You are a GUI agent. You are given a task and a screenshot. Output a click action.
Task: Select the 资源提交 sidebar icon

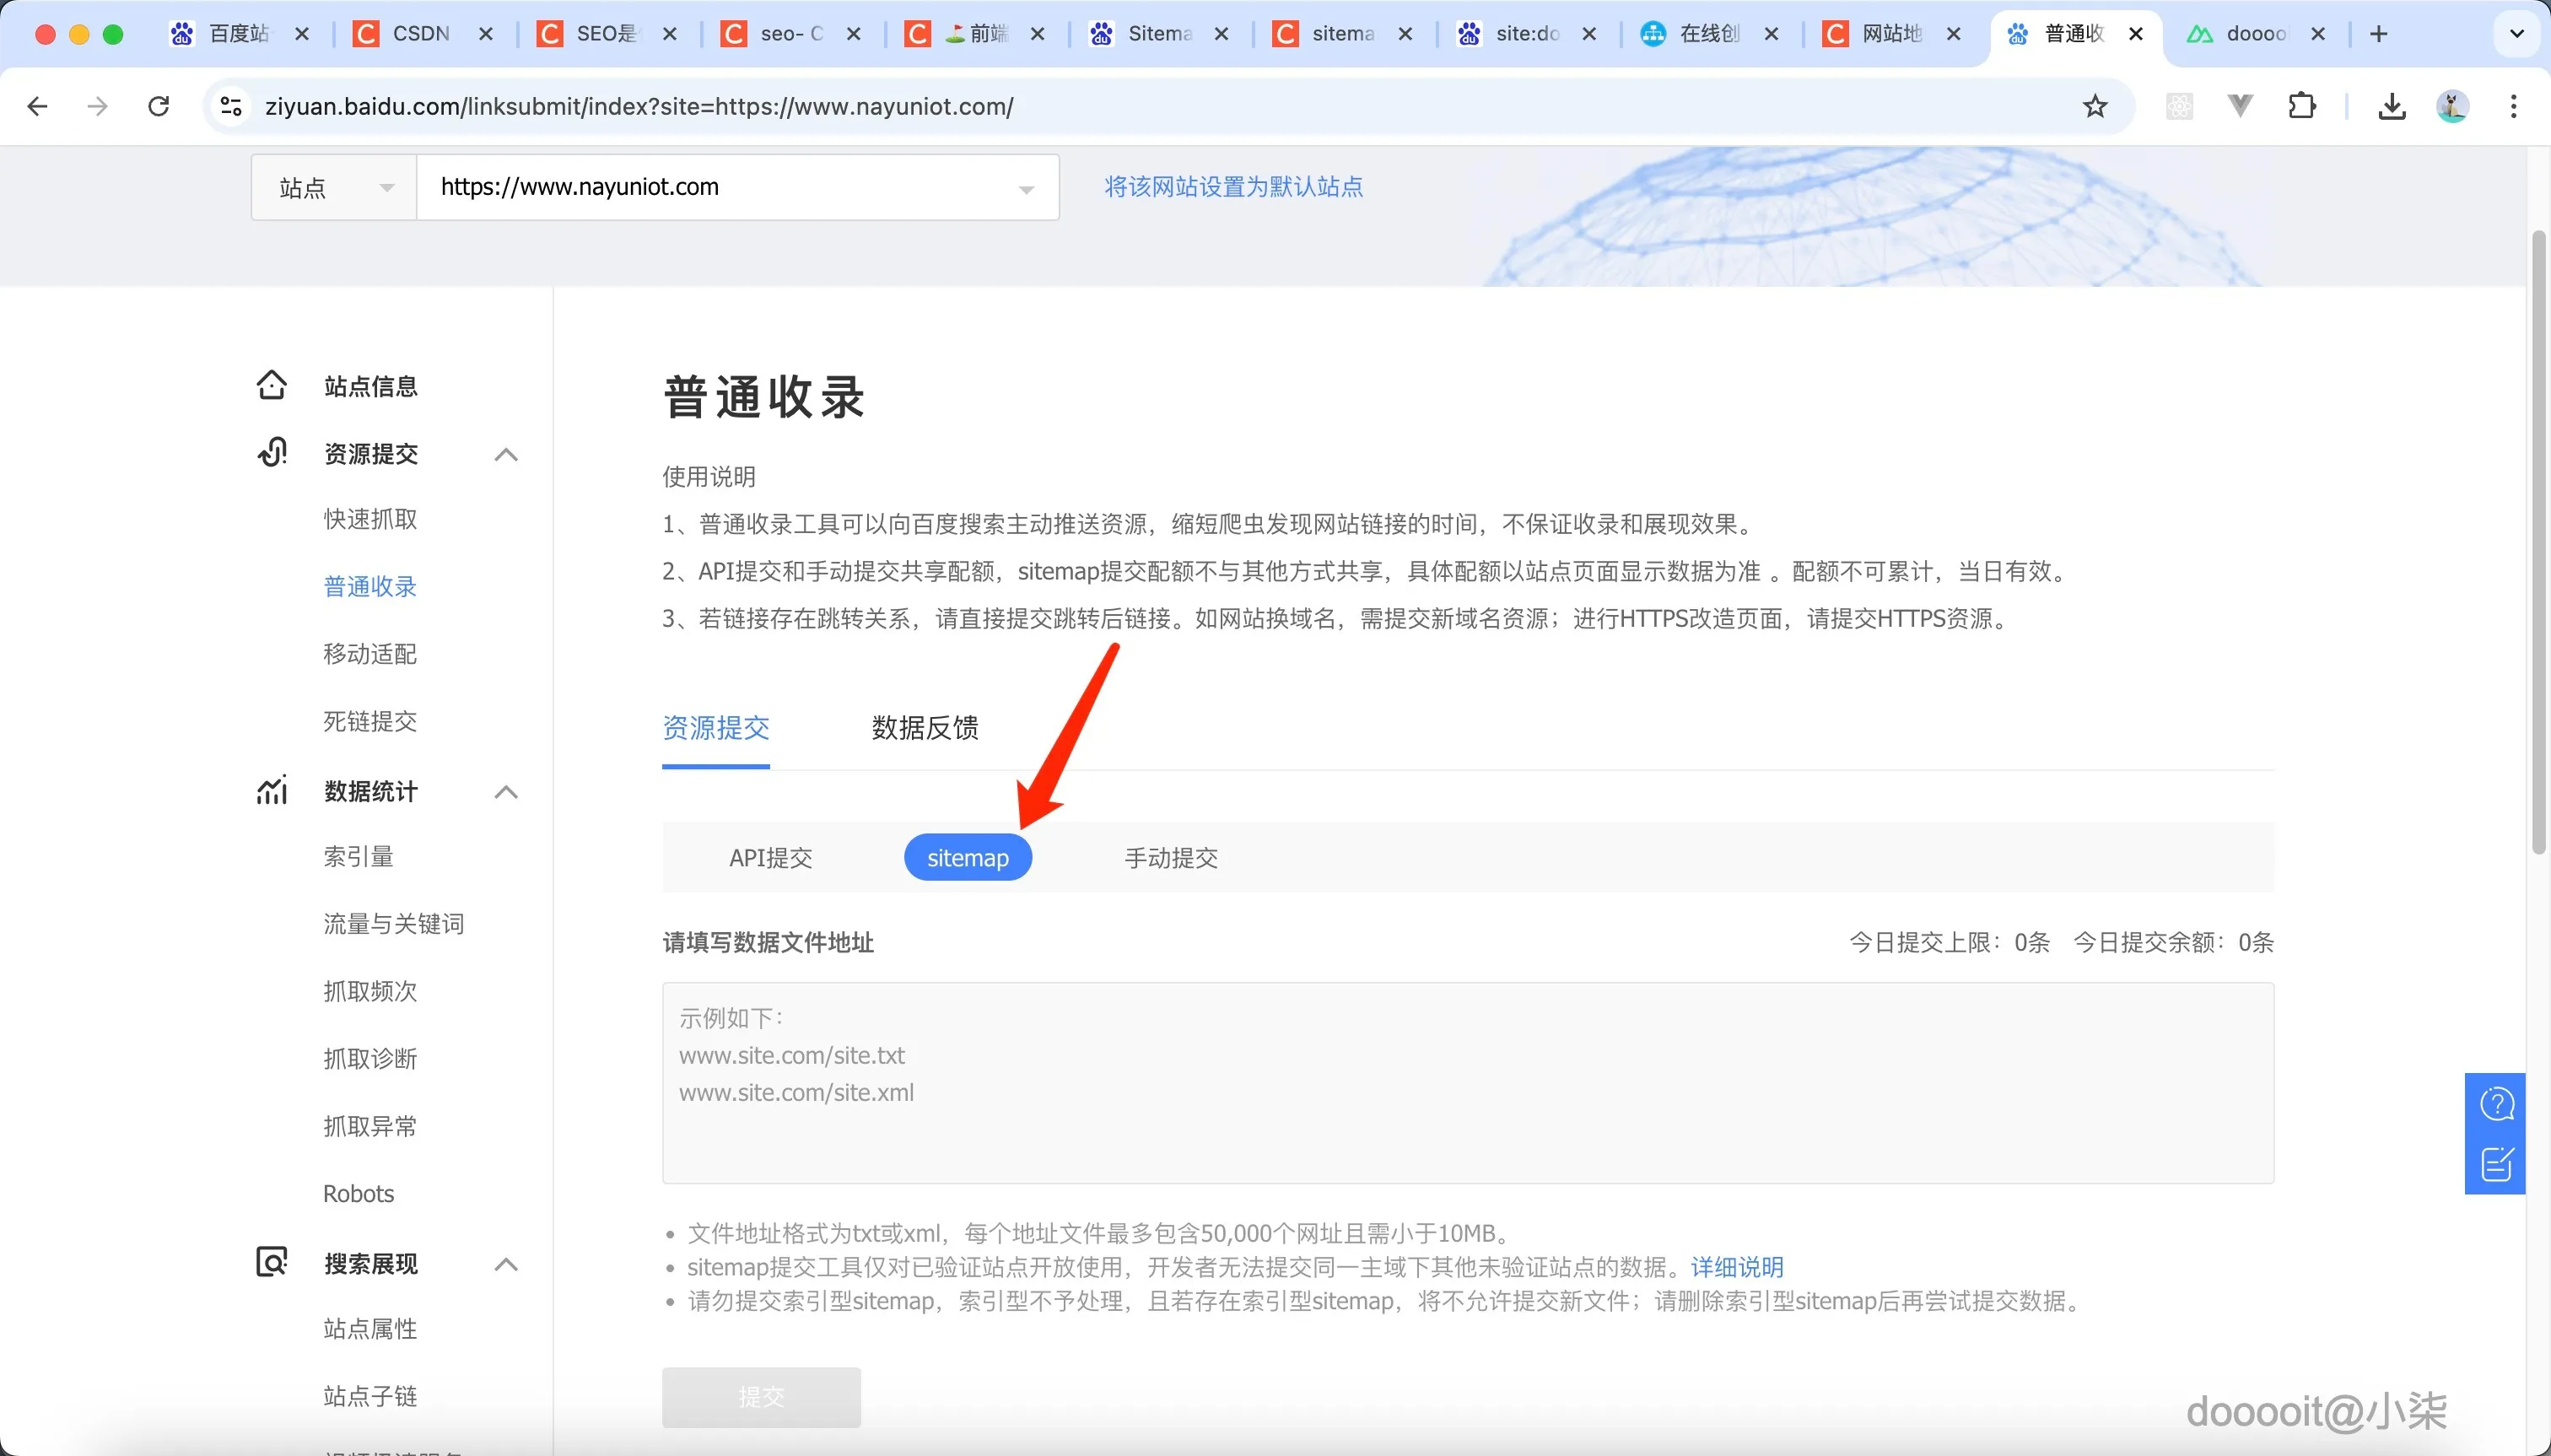271,452
